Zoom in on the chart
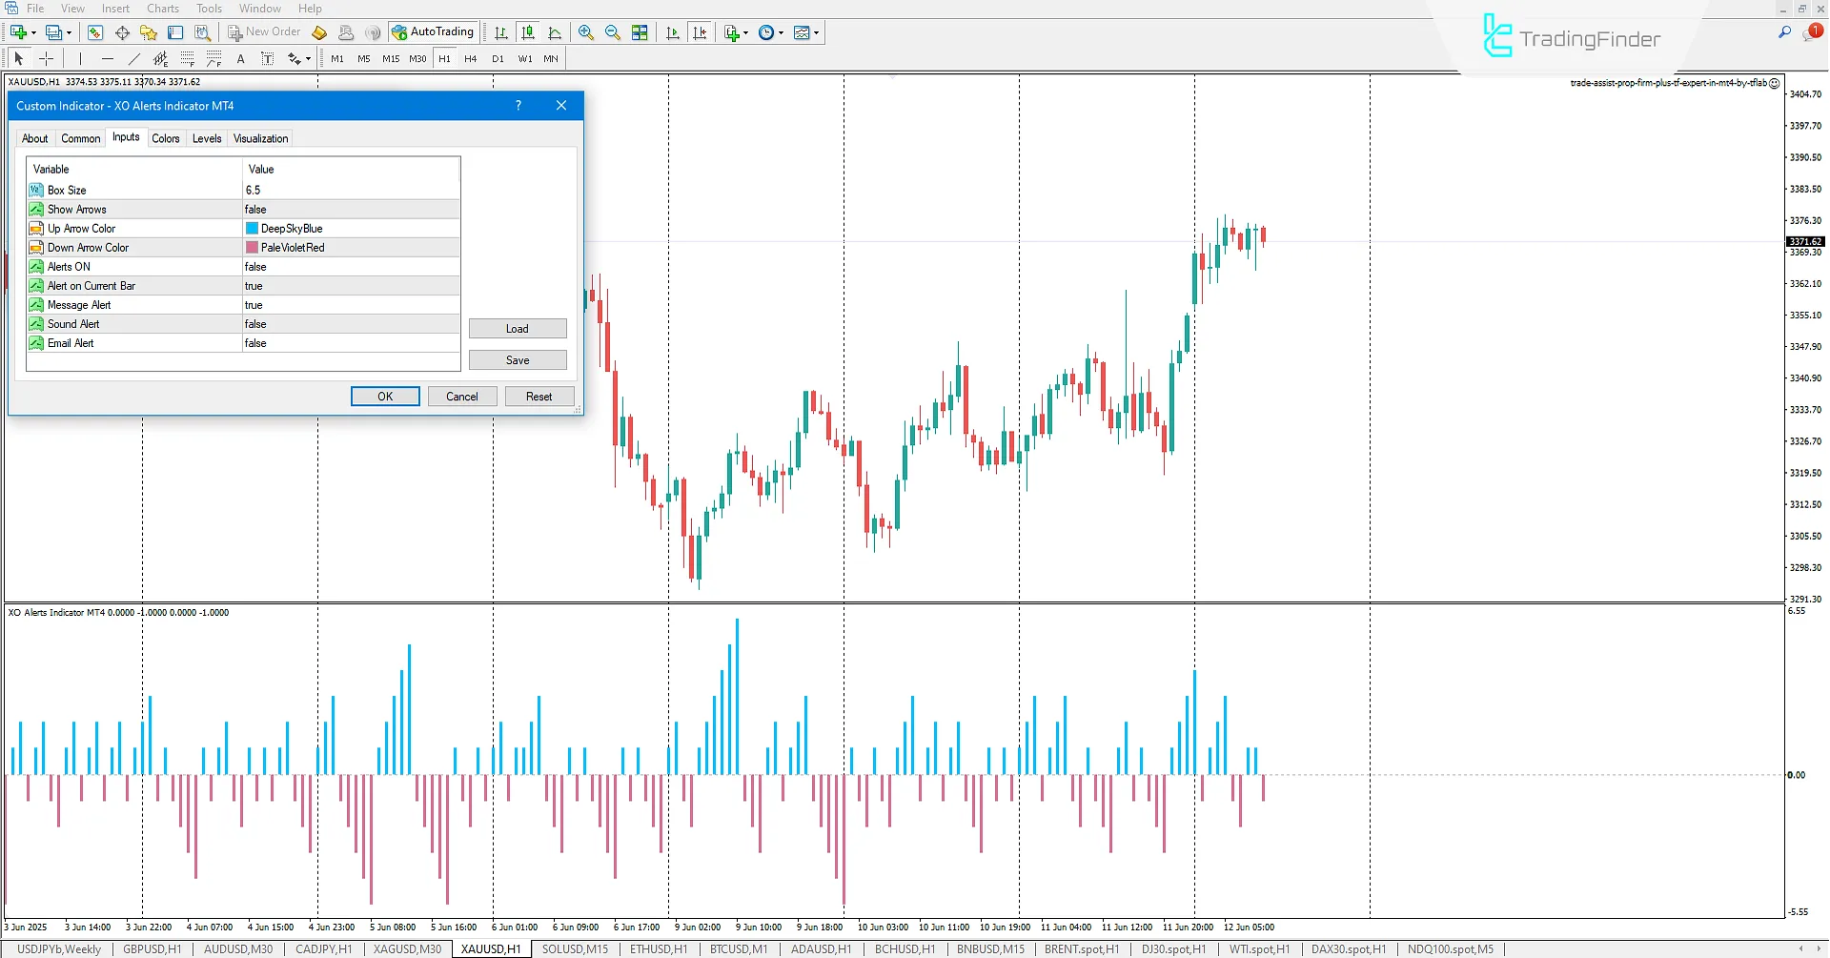1830x958 pixels. click(x=586, y=31)
